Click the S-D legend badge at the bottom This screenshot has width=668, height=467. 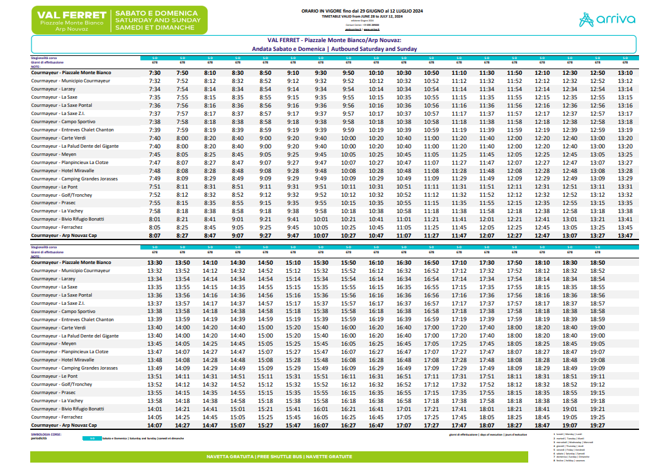[x=93, y=438]
